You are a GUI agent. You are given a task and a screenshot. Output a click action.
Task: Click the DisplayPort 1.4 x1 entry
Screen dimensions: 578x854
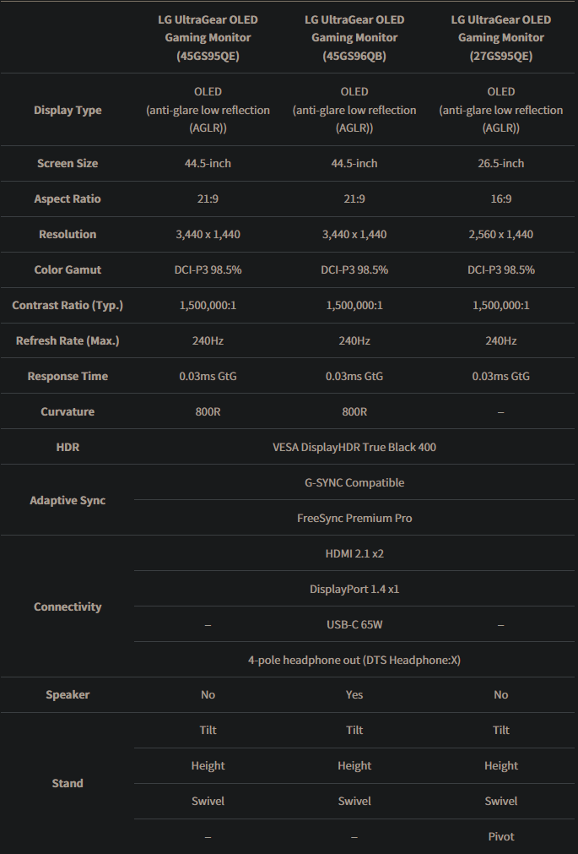[354, 589]
